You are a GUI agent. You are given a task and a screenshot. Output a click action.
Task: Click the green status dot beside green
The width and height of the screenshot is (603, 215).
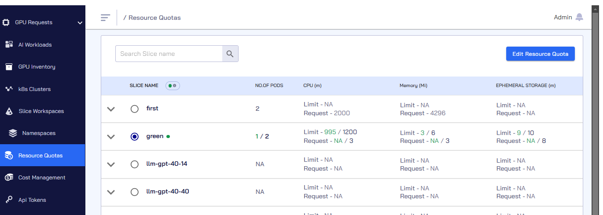pyautogui.click(x=168, y=137)
